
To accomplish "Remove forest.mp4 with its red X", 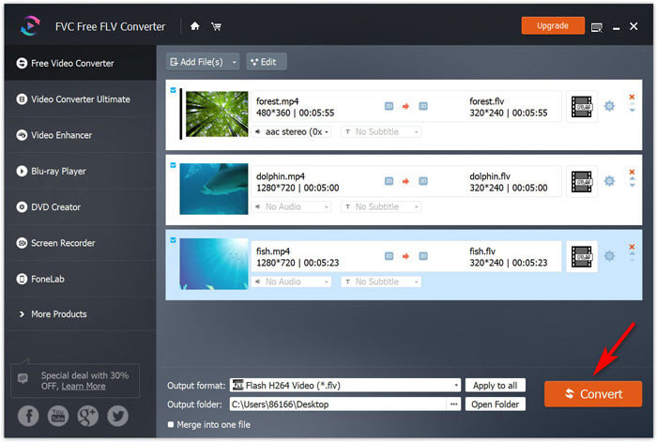I will click(632, 97).
